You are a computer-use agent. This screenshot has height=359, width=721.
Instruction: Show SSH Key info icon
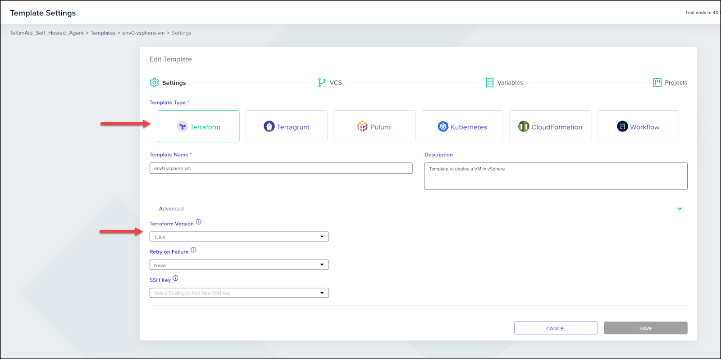tap(176, 278)
